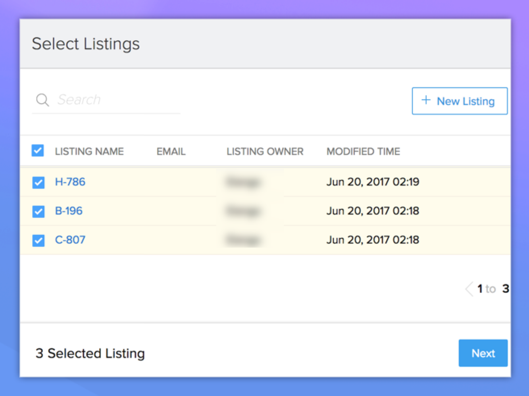Click the plus icon on New Listing
529x396 pixels.
click(x=426, y=100)
